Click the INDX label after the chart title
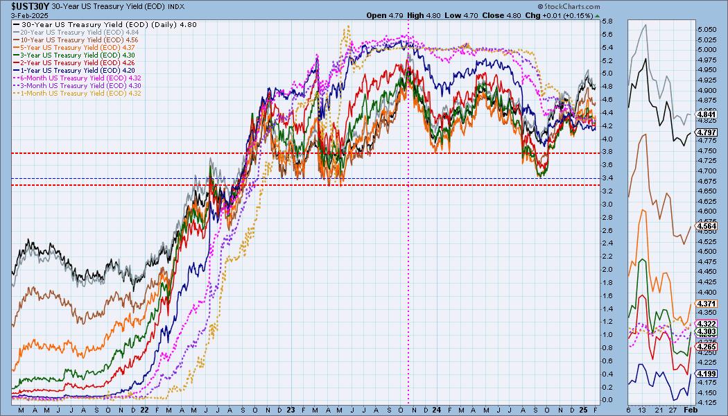Viewport: 728px width, 416px height. tap(176, 7)
